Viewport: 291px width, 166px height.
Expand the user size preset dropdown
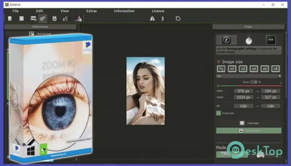point(279,76)
